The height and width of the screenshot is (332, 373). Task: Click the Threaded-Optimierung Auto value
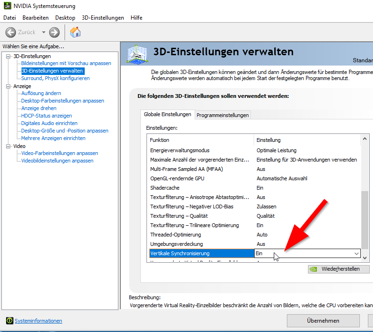pyautogui.click(x=262, y=235)
